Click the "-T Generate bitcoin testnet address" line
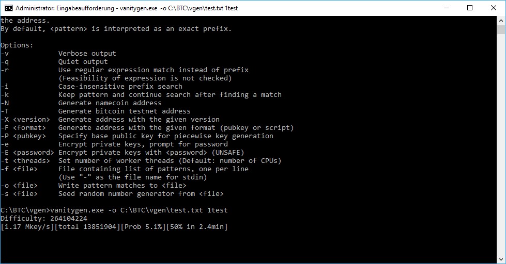This screenshot has height=264, width=506. click(96, 111)
